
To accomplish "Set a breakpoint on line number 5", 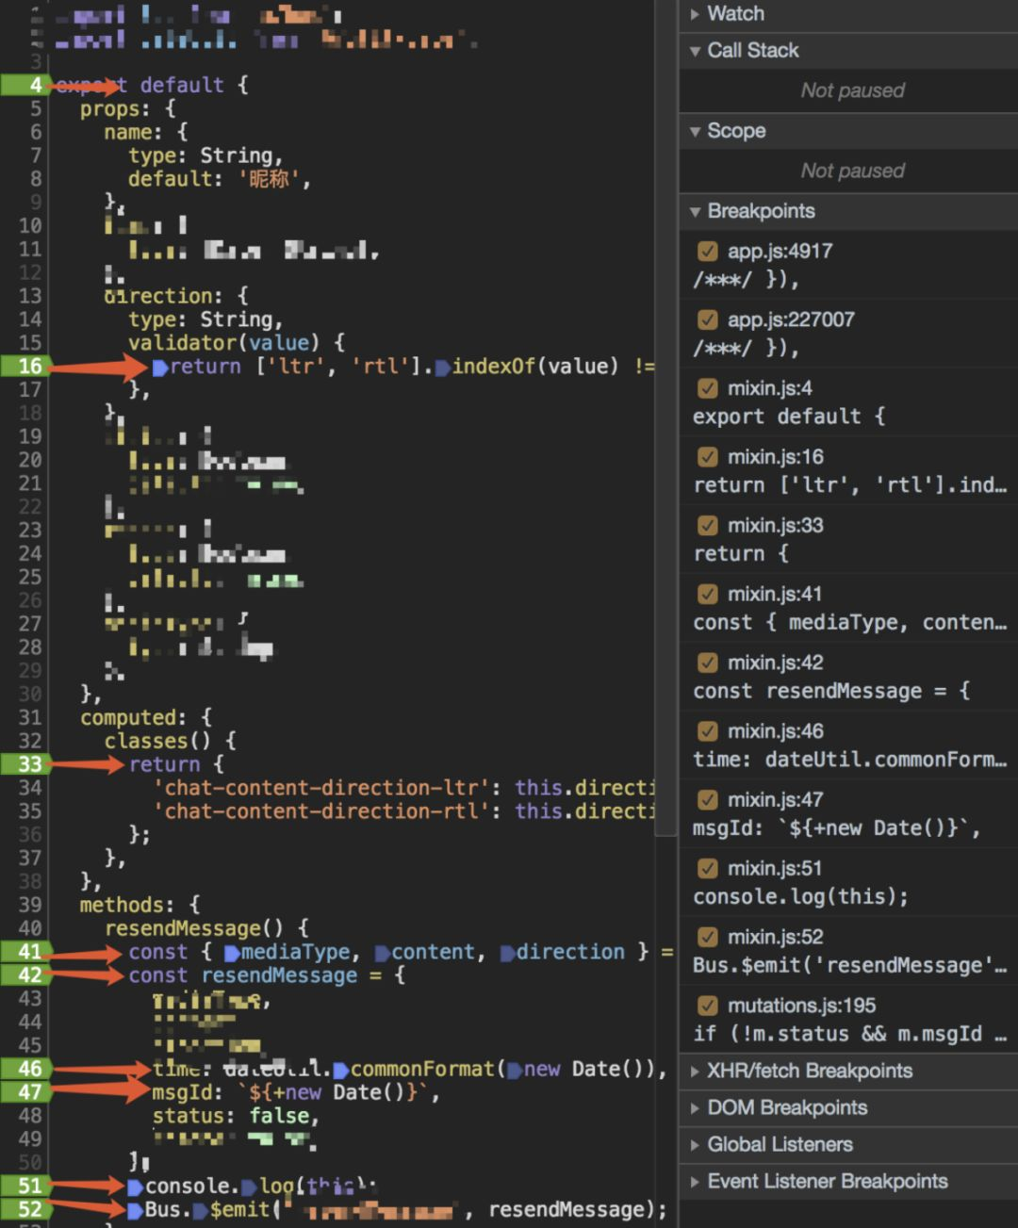I will click(35, 108).
